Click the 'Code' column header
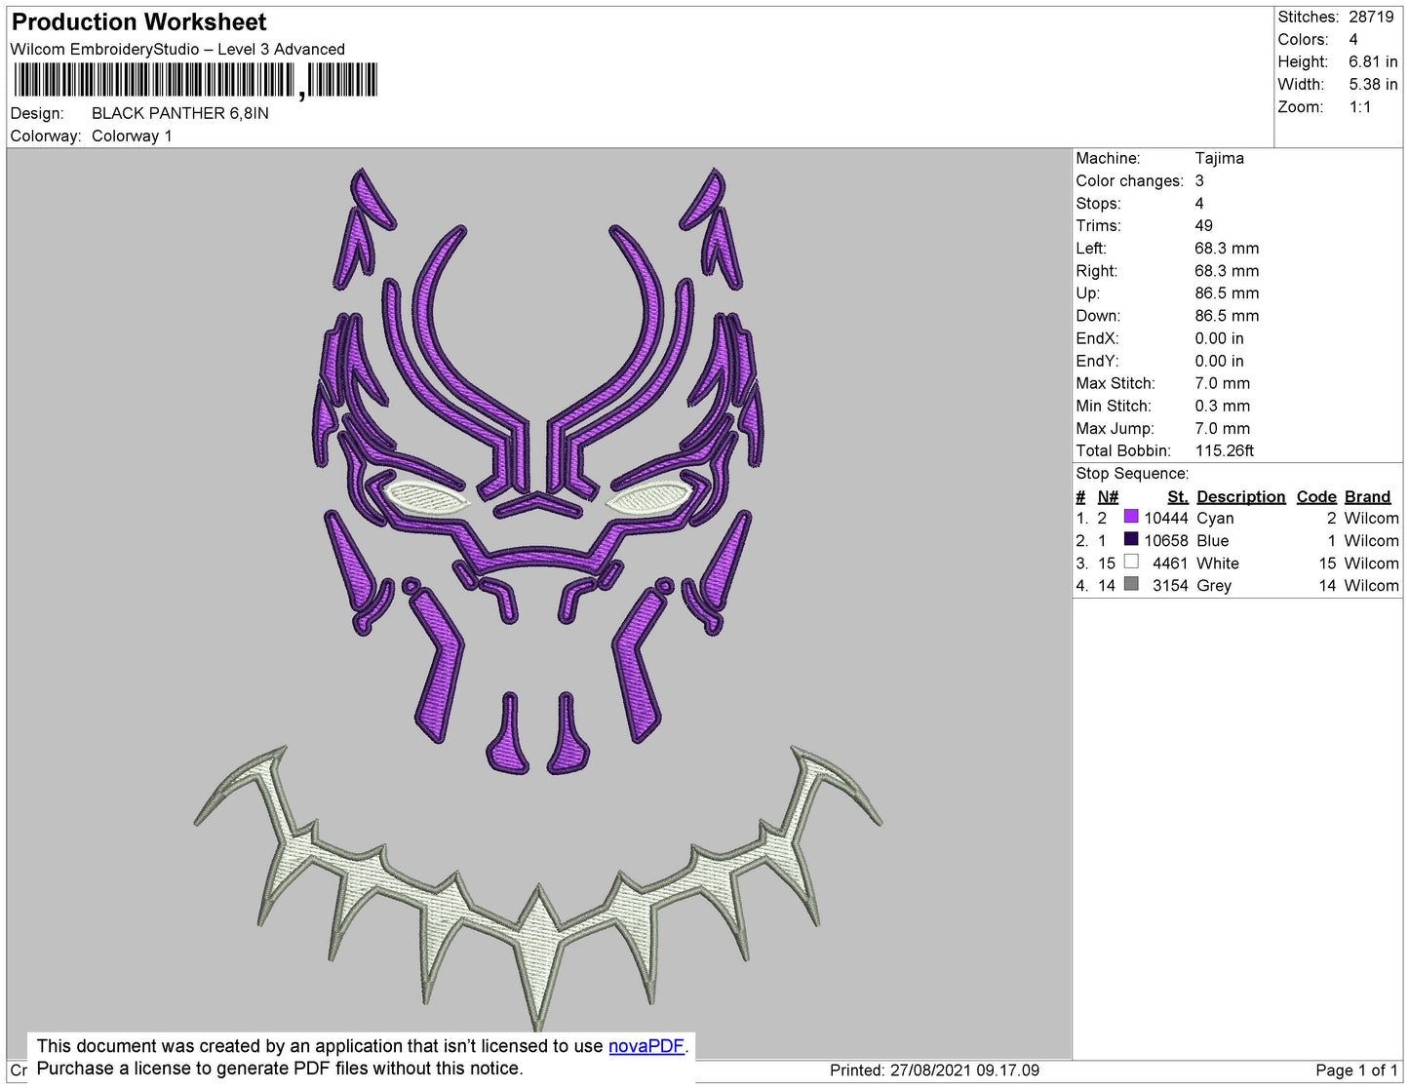 point(1316,496)
